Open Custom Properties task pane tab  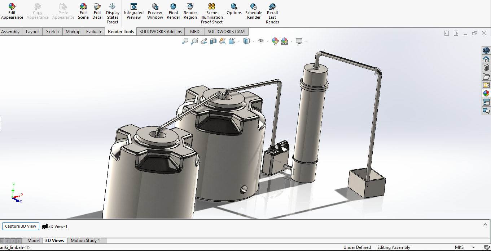(486, 102)
